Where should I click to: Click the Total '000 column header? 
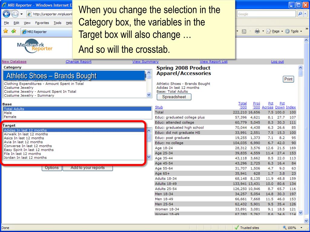click(x=242, y=105)
